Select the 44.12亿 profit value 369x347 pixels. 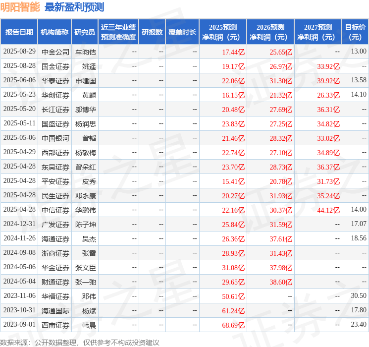[x=328, y=210]
